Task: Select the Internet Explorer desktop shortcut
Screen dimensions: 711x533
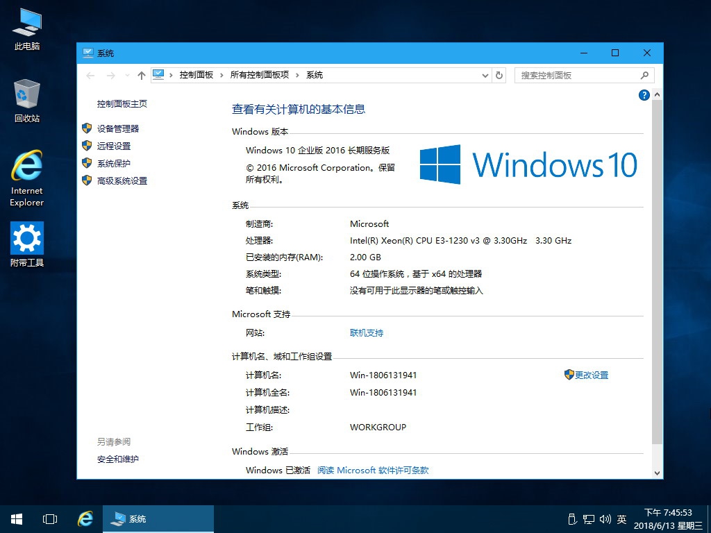Action: point(27,178)
